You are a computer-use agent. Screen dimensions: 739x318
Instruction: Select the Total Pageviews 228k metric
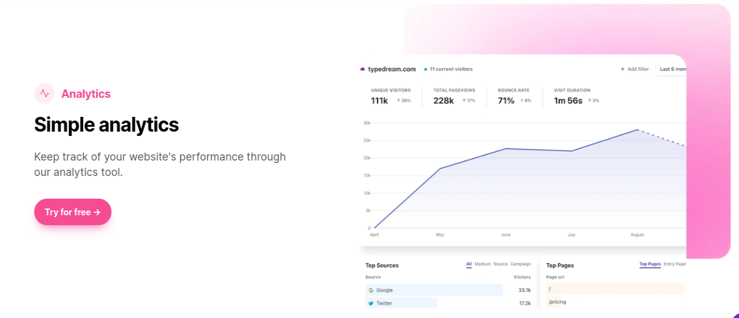click(454, 97)
